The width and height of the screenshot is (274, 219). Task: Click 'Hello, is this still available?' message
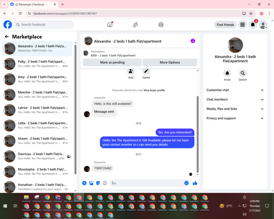(113, 103)
